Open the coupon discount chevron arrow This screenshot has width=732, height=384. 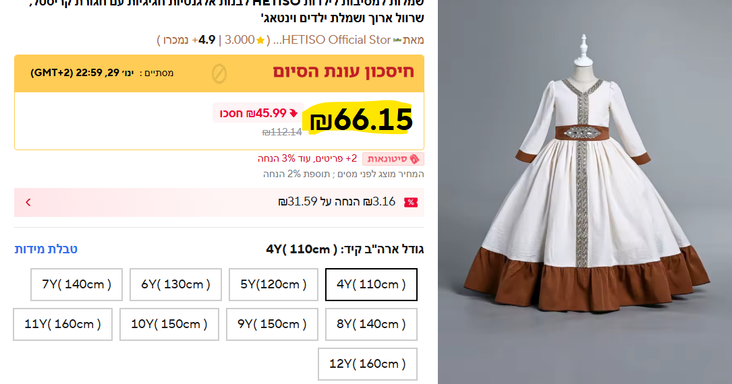pos(28,202)
